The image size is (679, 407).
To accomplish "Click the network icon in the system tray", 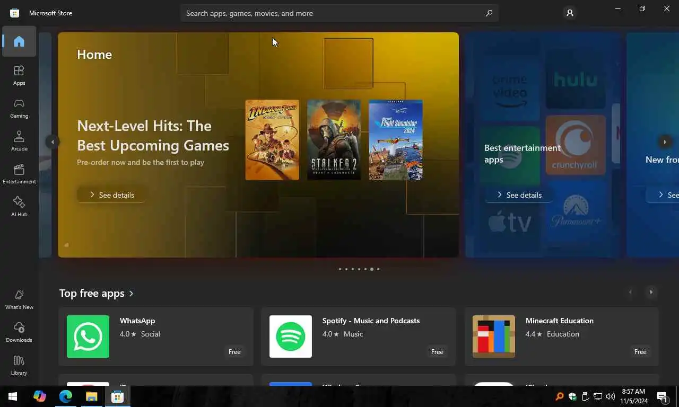I will coord(598,396).
